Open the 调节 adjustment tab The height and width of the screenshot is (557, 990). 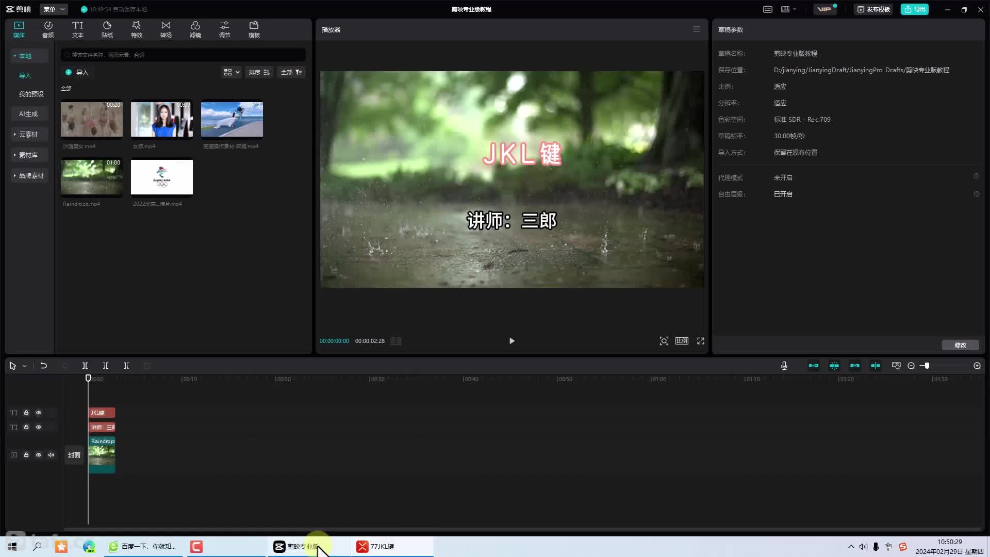(224, 29)
